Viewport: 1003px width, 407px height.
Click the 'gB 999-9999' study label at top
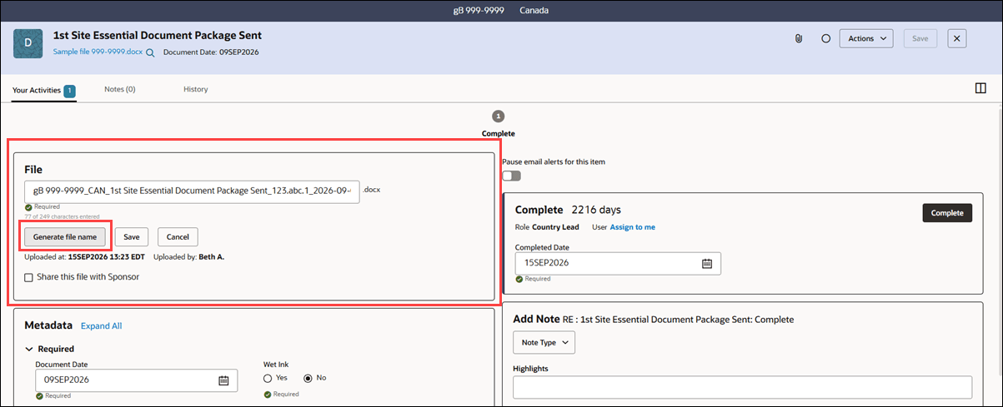[x=478, y=10]
